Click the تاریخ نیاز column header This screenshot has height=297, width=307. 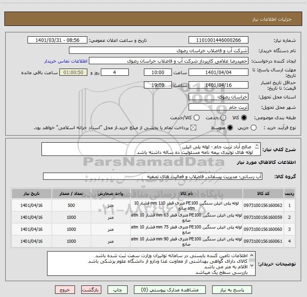31,193
